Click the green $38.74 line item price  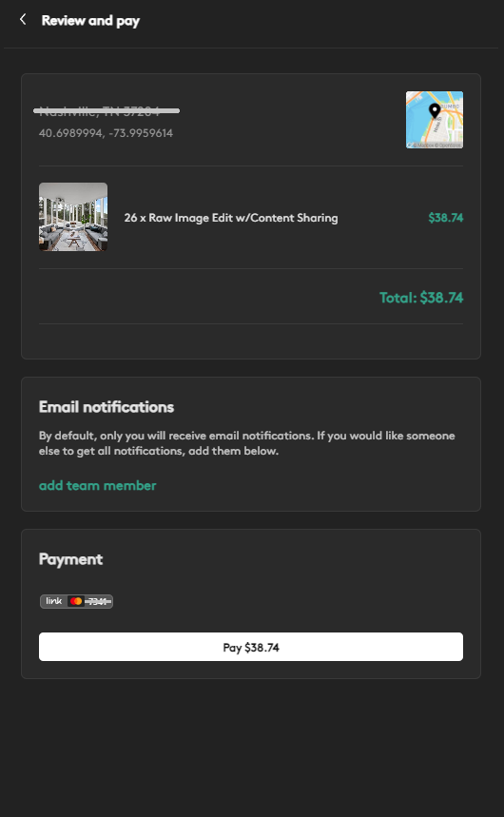click(x=446, y=218)
